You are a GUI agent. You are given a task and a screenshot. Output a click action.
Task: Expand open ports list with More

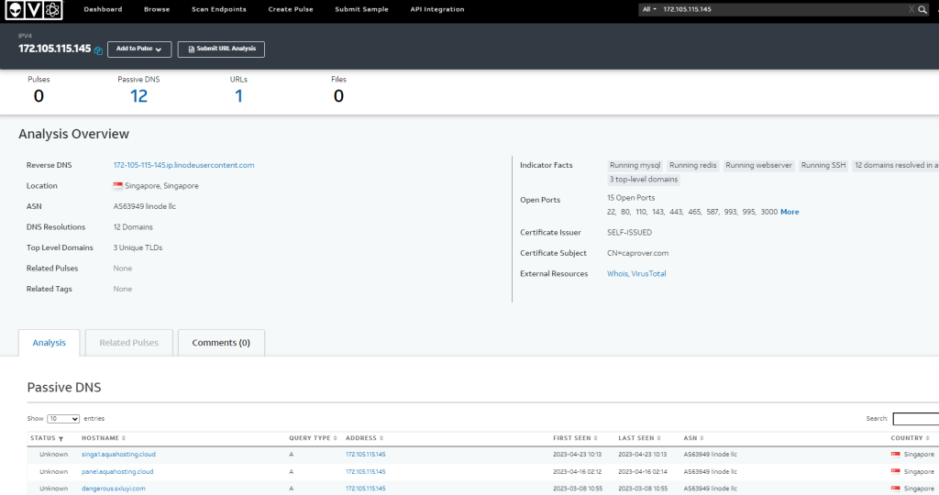click(790, 212)
